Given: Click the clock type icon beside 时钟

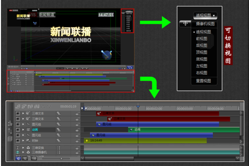Looking at the screenshot, I should [x=28, y=140].
